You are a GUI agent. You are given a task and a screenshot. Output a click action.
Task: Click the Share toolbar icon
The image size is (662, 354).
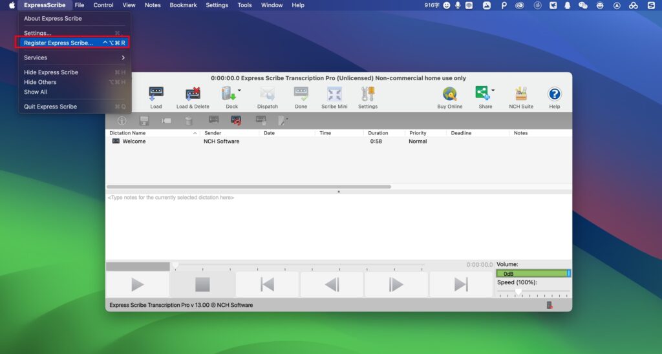482,93
